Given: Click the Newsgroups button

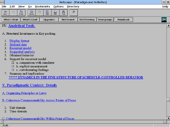Looking at the screenshot, I should click(x=105, y=20).
